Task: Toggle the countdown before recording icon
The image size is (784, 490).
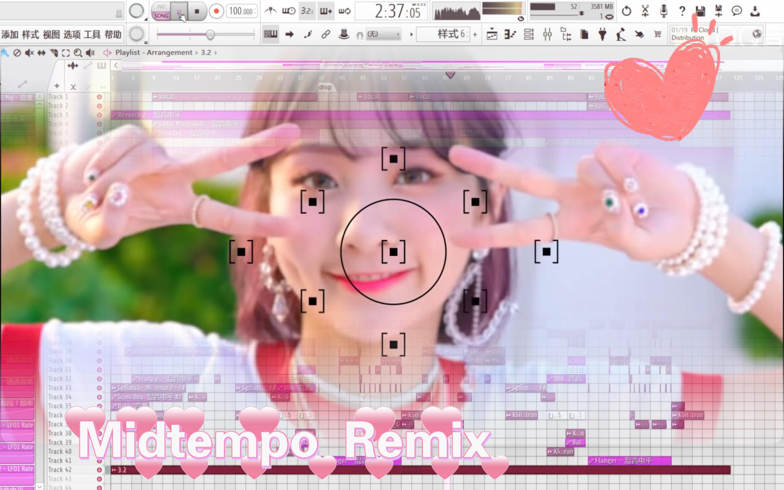Action: point(307,11)
